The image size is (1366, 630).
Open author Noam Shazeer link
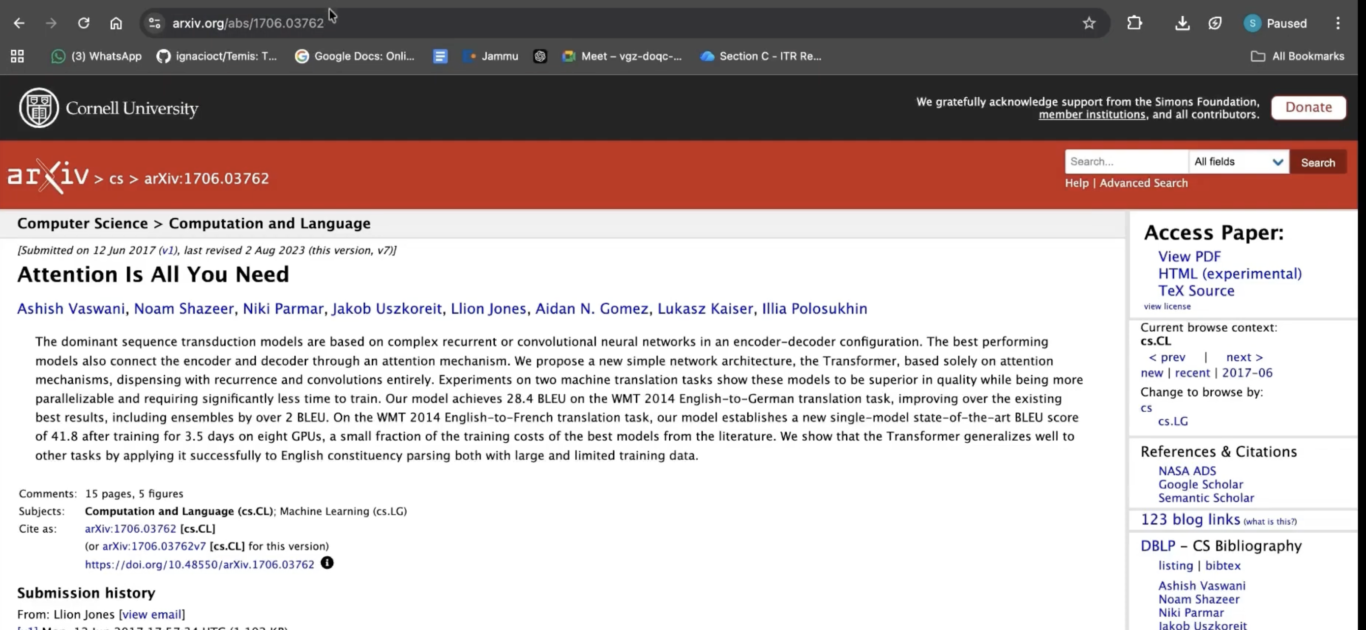[183, 309]
